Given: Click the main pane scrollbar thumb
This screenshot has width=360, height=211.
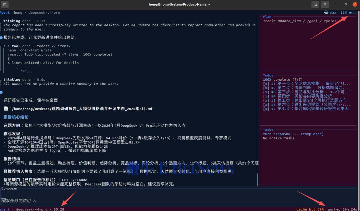Looking at the screenshot, I should [258, 179].
